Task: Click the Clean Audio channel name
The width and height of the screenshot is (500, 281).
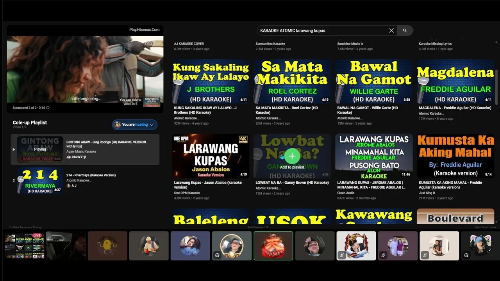Action: coord(346,193)
